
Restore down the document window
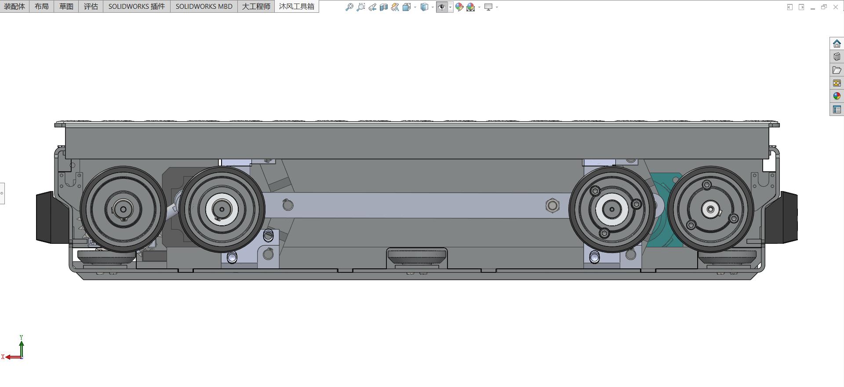pyautogui.click(x=824, y=7)
